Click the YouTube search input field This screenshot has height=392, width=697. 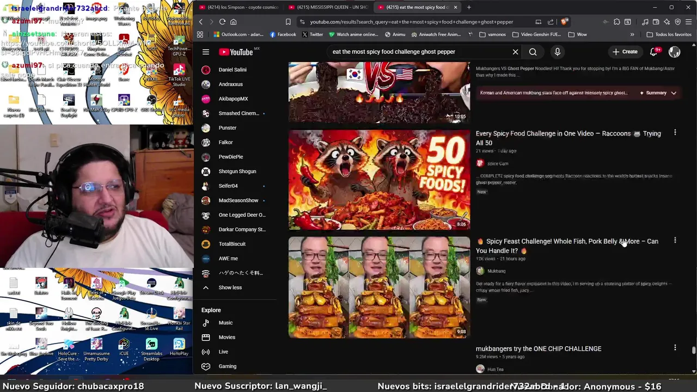pos(419,52)
